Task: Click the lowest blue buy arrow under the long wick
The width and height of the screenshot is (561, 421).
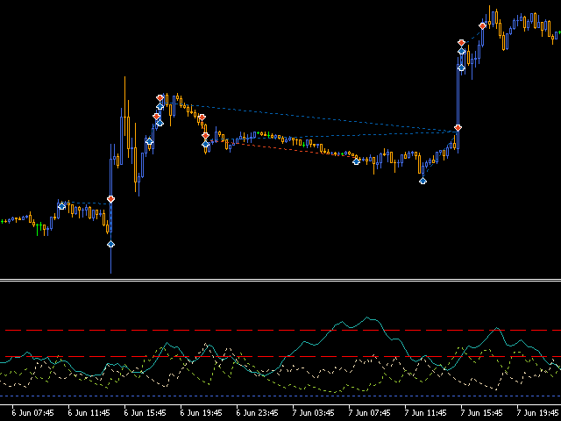Action: [111, 244]
